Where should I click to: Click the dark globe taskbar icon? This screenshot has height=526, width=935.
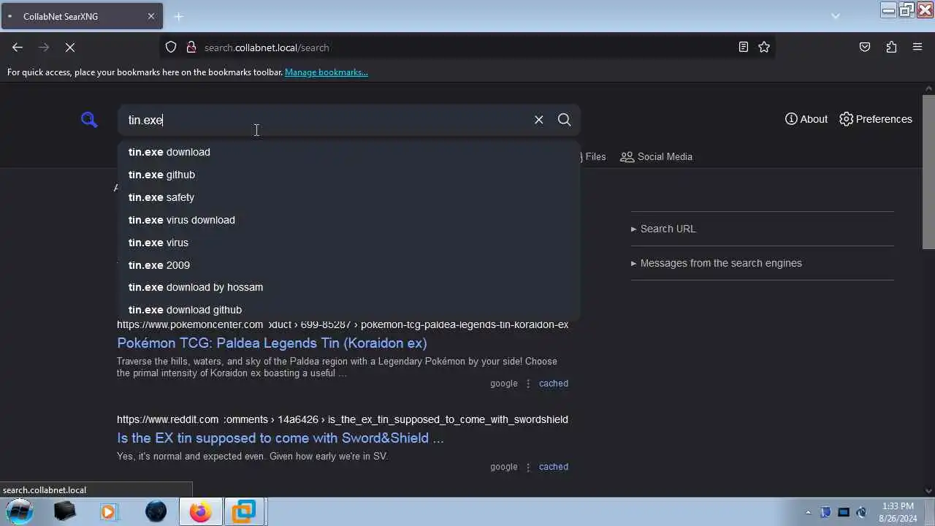[156, 512]
